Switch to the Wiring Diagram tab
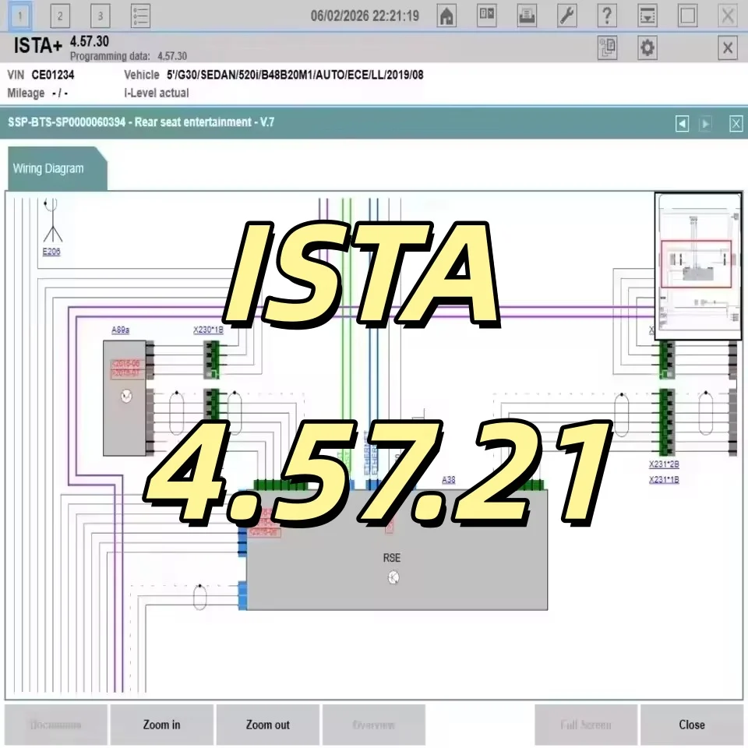The height and width of the screenshot is (748, 748). (57, 169)
